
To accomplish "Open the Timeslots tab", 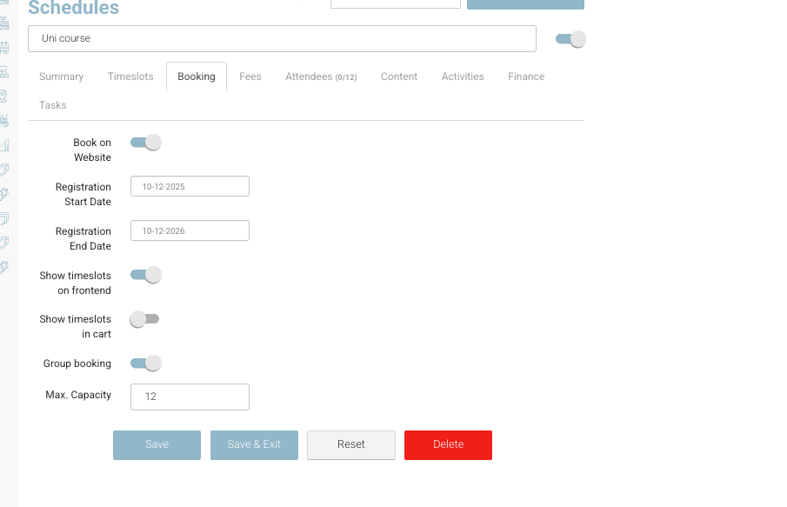I will [x=130, y=77].
